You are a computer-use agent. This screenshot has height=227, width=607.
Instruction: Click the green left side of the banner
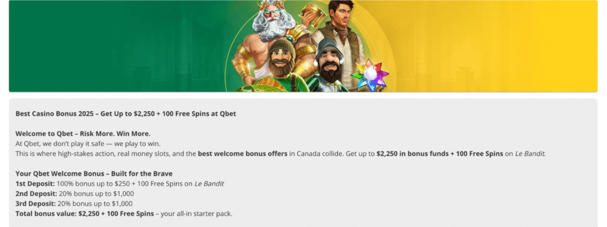click(116, 46)
